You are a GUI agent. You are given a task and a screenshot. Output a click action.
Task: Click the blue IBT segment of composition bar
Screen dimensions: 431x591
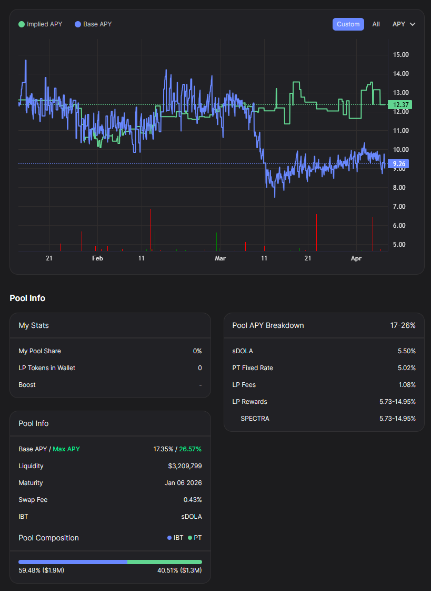73,562
